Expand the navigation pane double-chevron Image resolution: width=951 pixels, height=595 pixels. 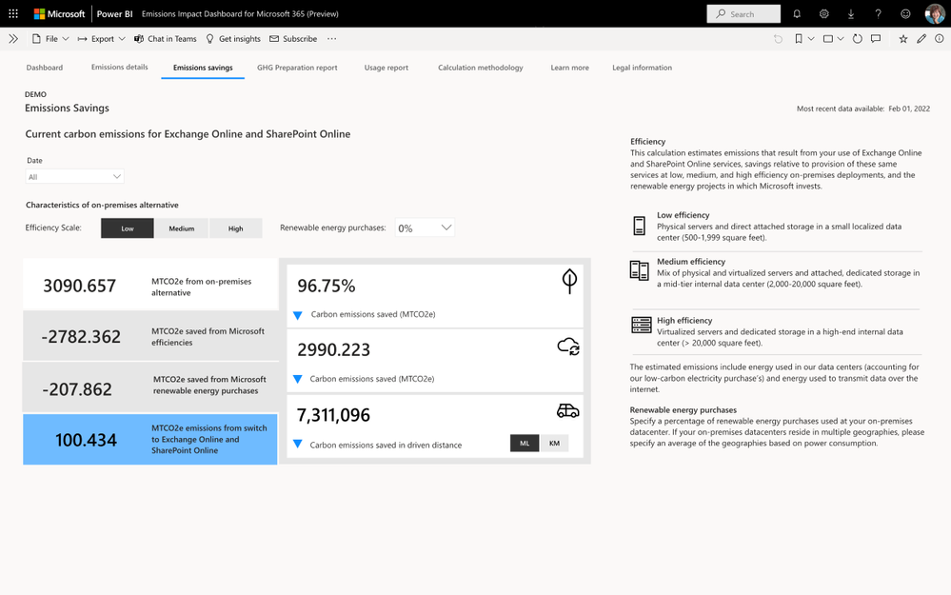(13, 39)
